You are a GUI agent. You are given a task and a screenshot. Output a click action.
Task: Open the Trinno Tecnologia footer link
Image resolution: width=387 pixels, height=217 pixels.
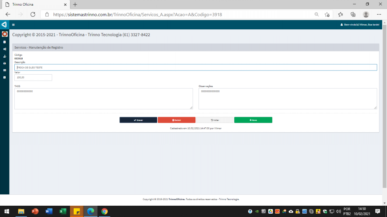pos(229,199)
